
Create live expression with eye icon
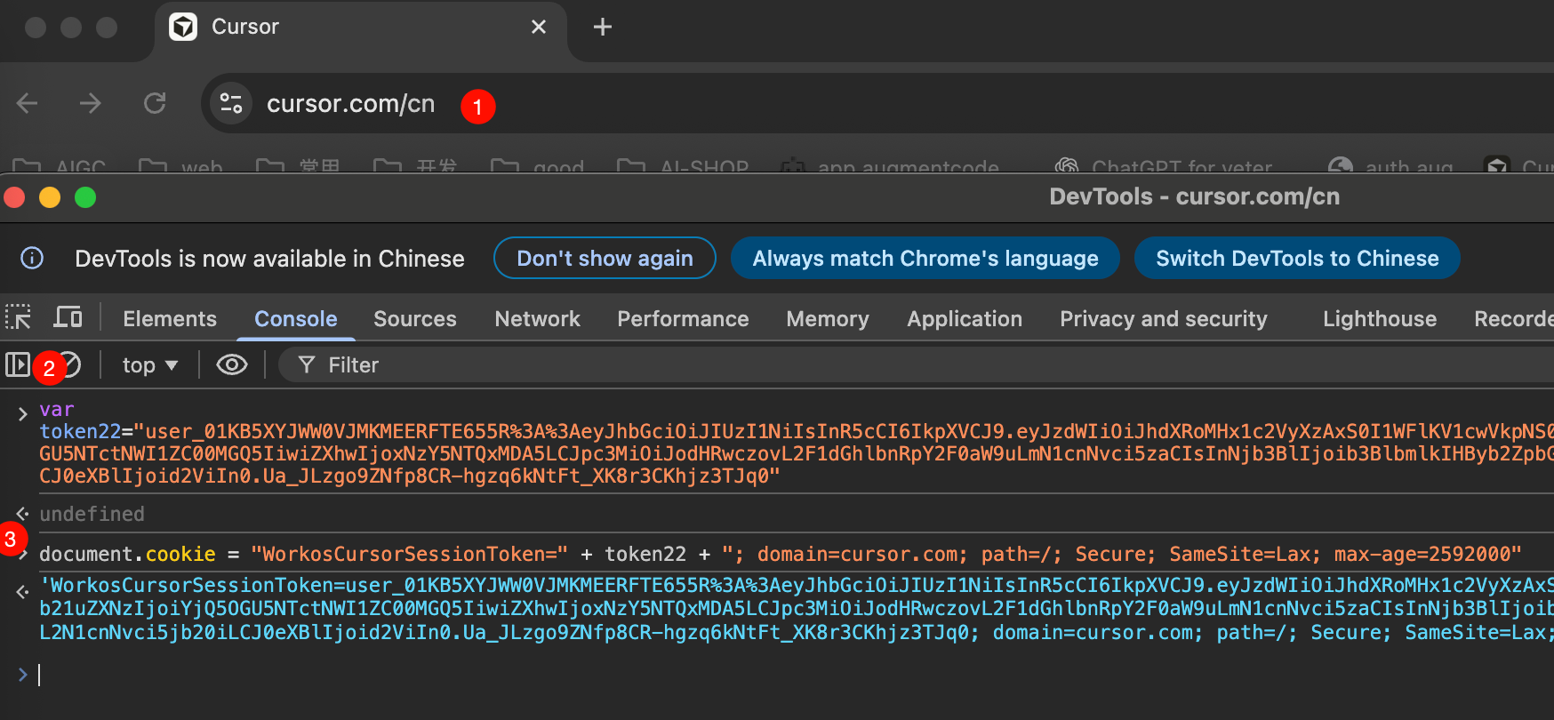tap(231, 364)
